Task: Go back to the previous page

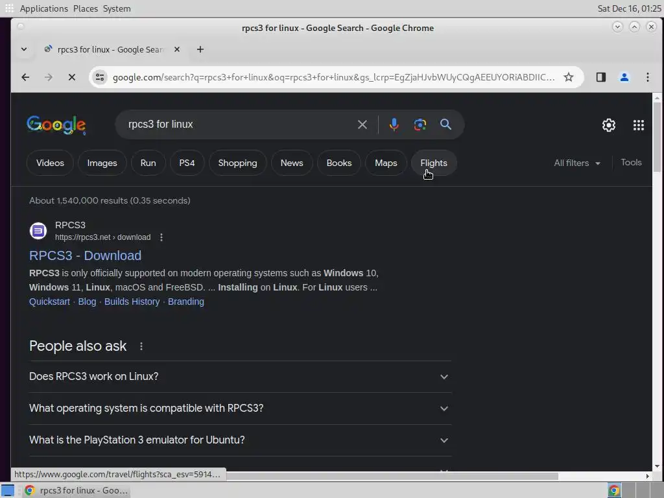Action: point(25,77)
